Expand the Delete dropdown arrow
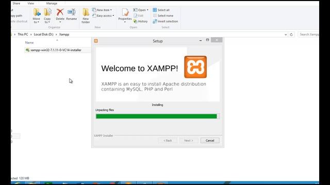 pyautogui.click(x=60, y=22)
